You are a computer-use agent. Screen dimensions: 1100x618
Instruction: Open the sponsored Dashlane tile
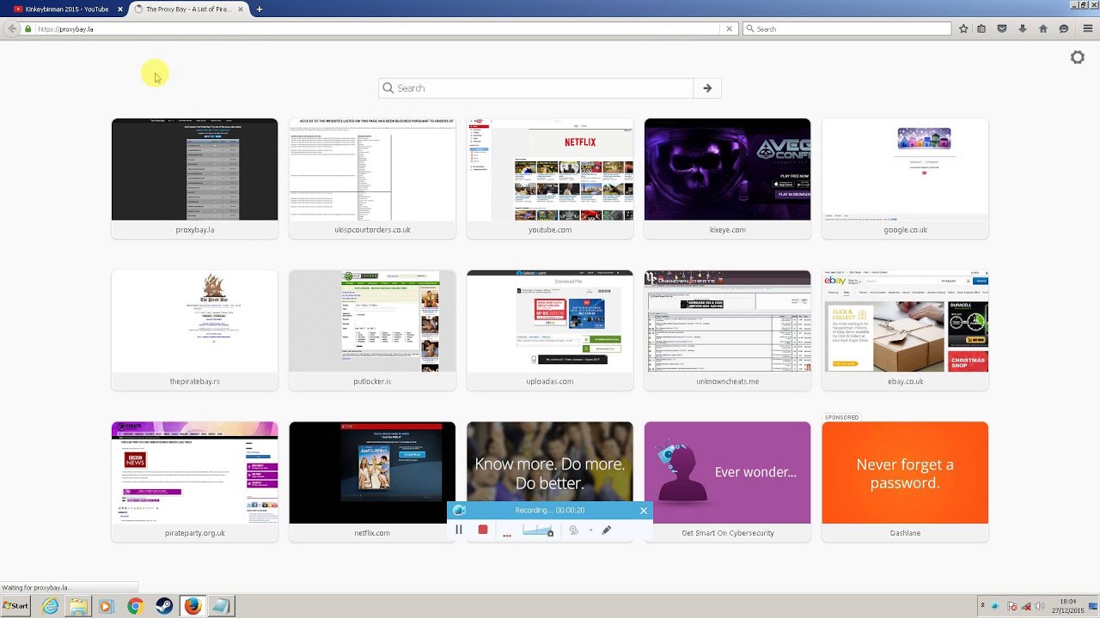[905, 482]
